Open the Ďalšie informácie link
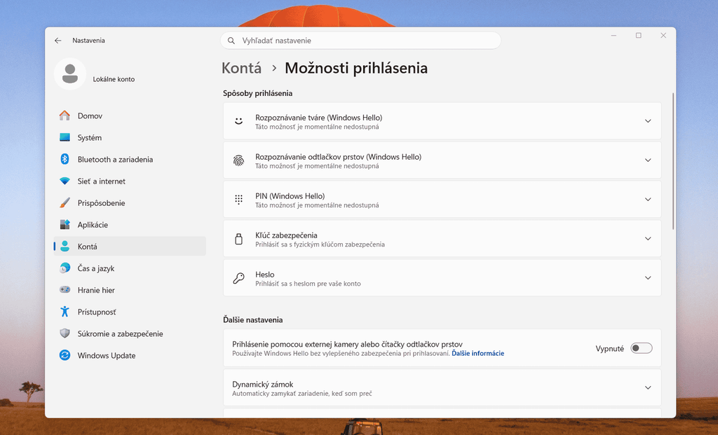The image size is (718, 435). coord(477,354)
